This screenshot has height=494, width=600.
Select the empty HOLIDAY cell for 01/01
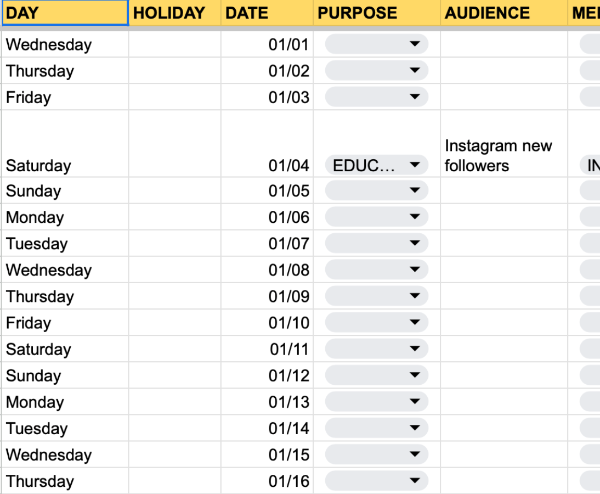pyautogui.click(x=175, y=44)
